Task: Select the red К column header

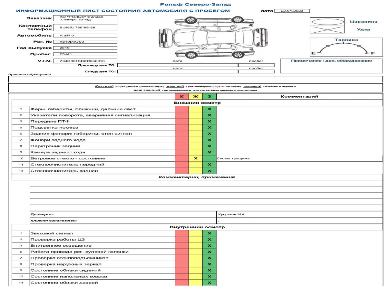Action: point(182,96)
